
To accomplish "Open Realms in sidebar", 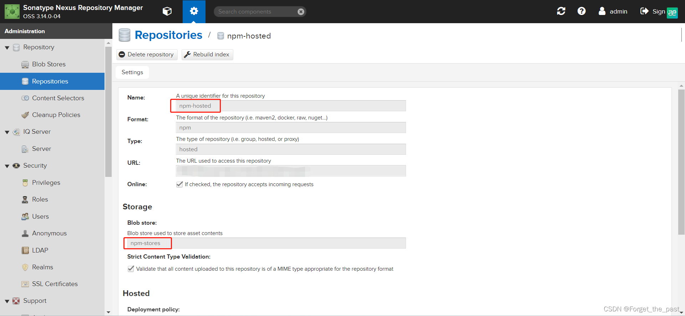I will pyautogui.click(x=52, y=267).
